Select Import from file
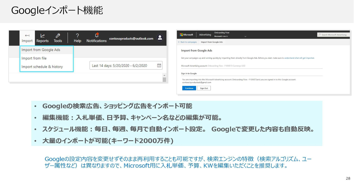This screenshot has width=354, height=186. pos(34,58)
